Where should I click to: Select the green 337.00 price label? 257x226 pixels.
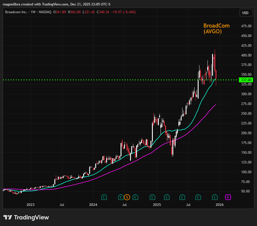click(x=246, y=80)
